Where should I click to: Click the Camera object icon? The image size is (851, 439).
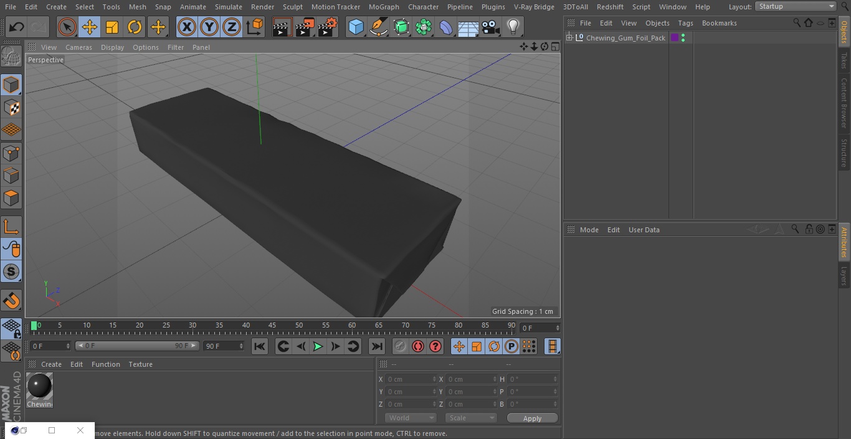coord(490,27)
